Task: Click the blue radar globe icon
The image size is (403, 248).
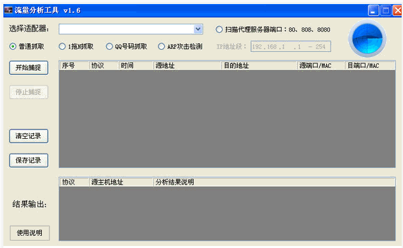Action: click(x=367, y=38)
